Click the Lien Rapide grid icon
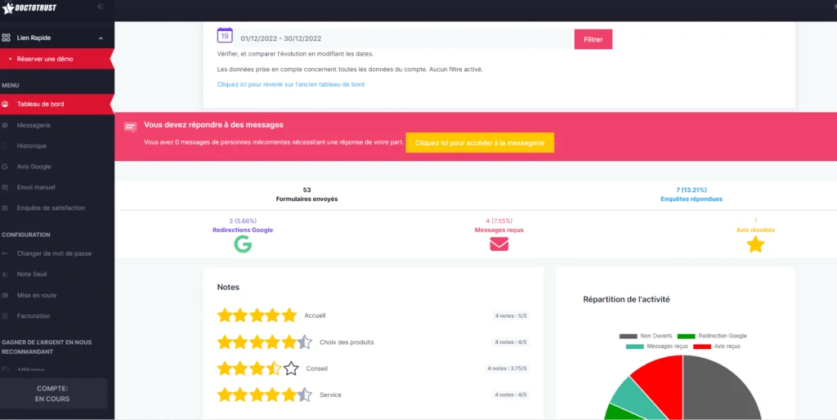The width and height of the screenshot is (837, 420). click(x=6, y=38)
